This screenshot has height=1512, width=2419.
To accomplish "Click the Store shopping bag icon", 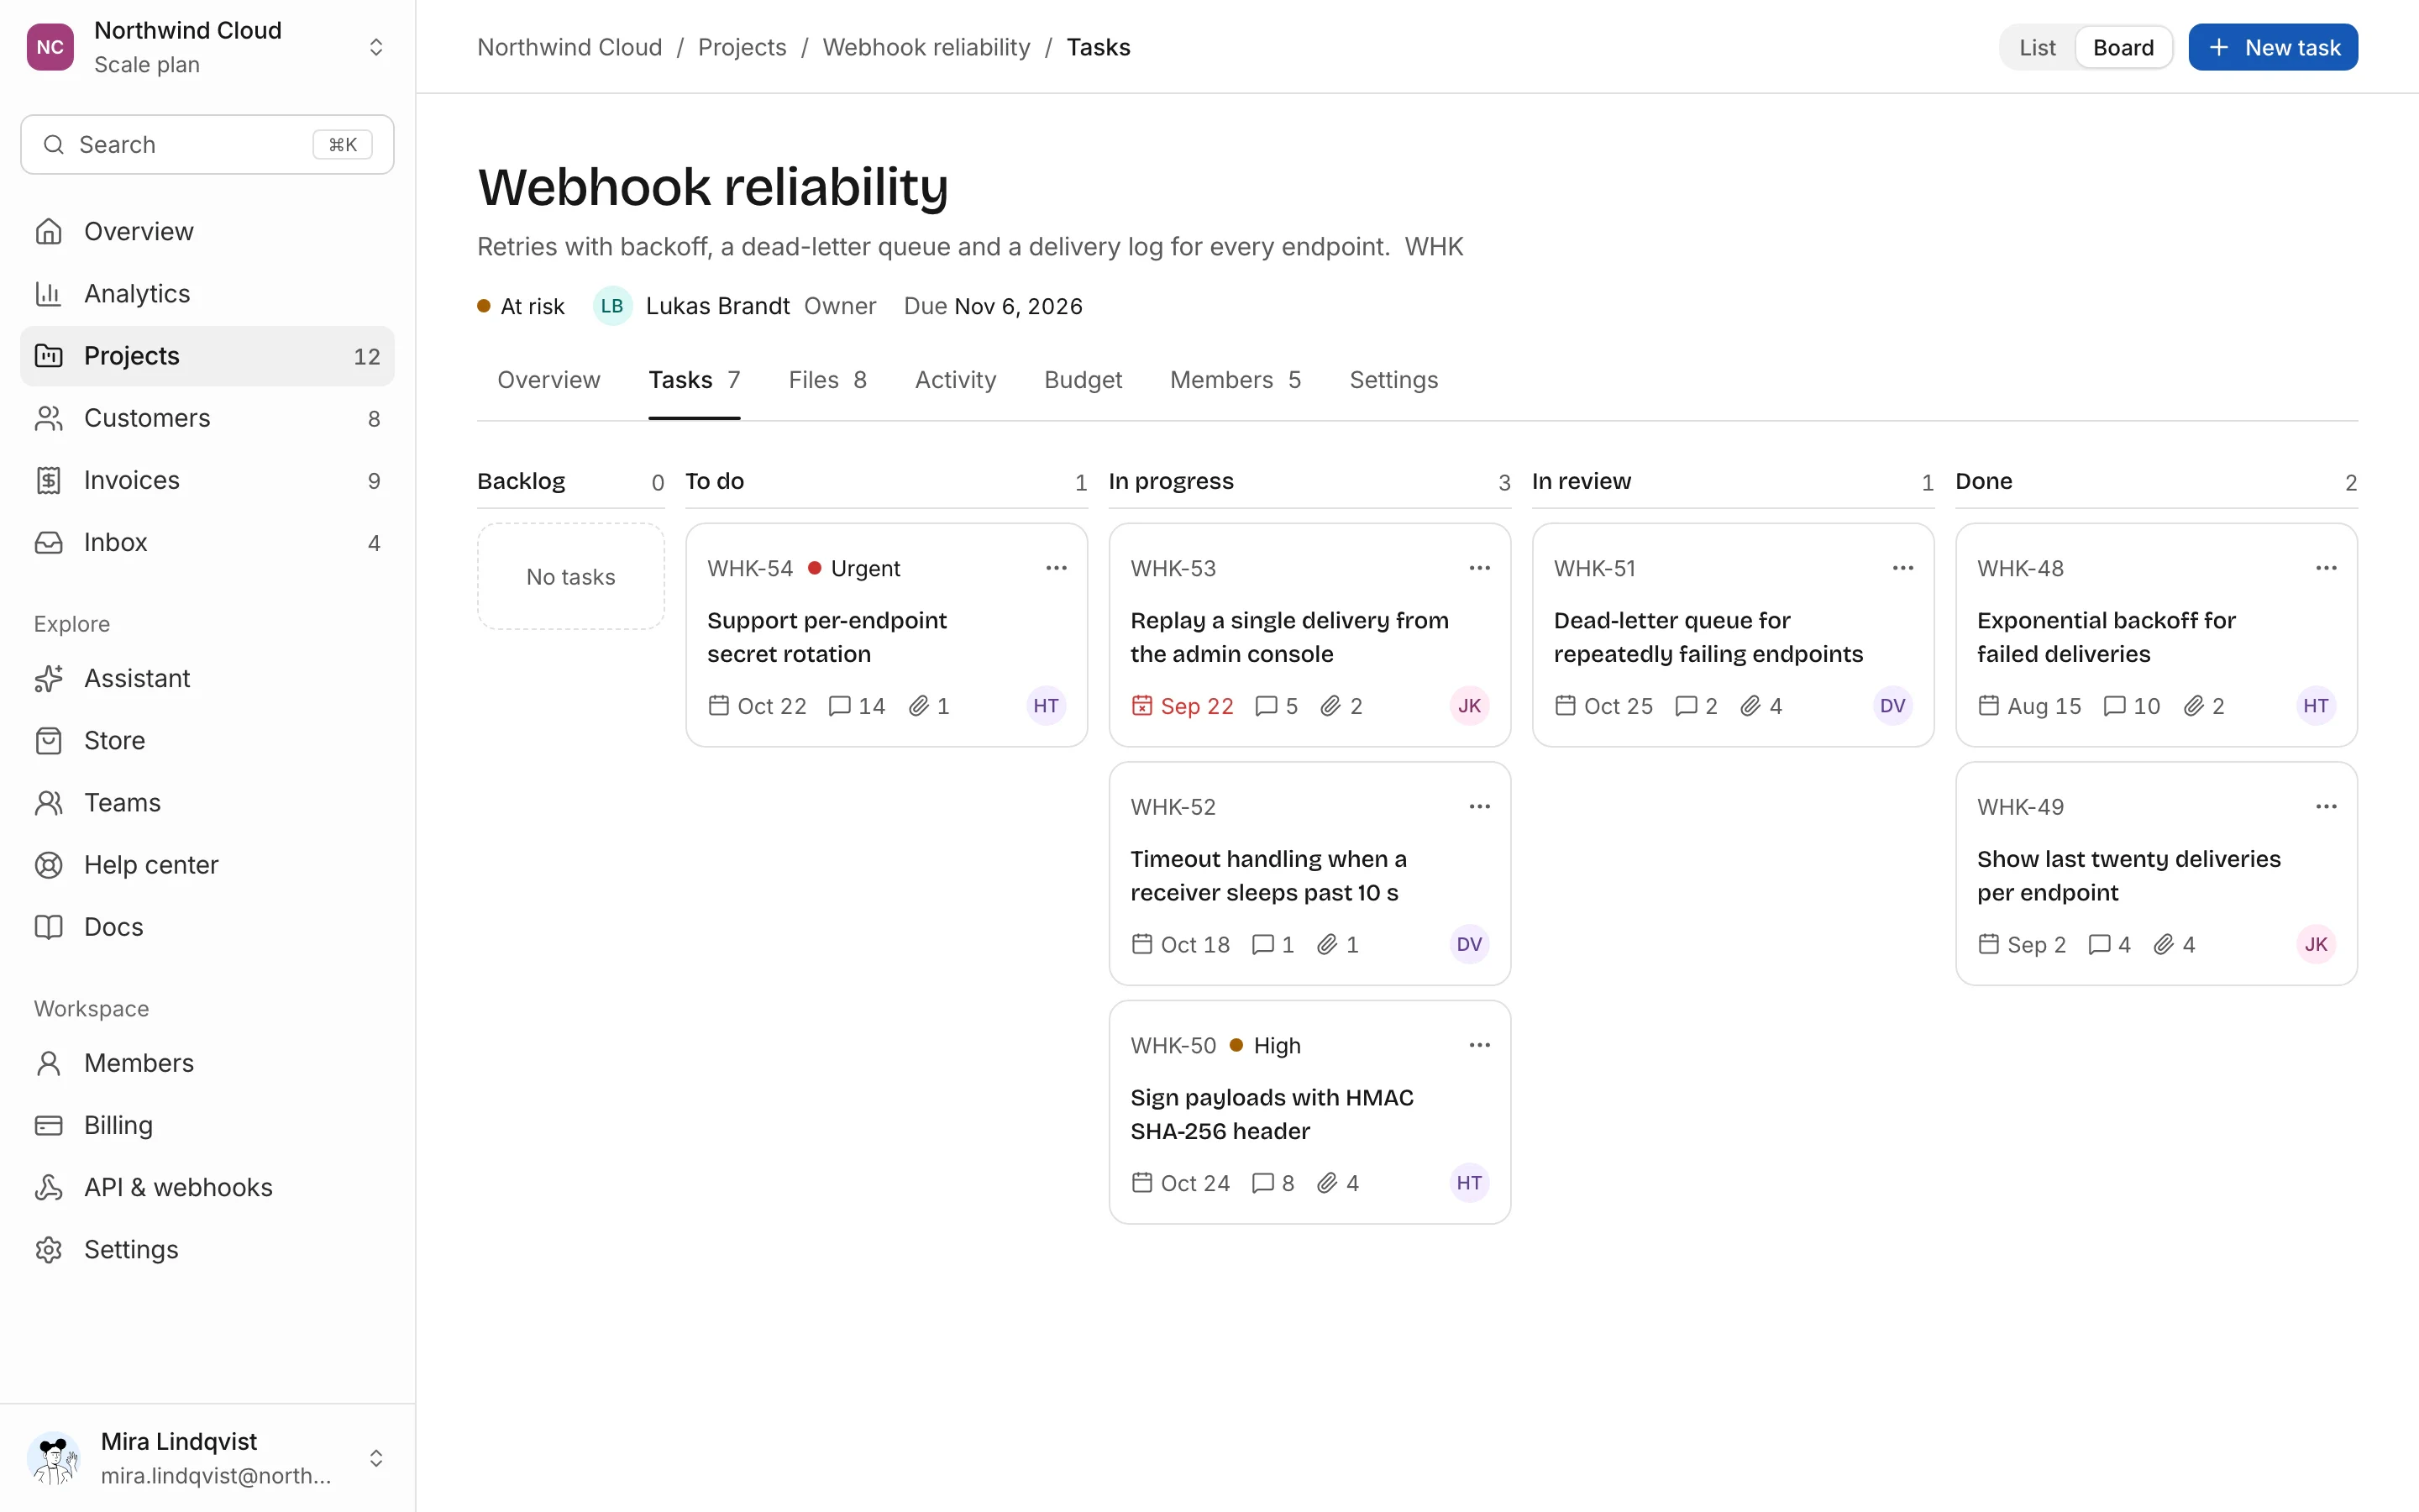I will pos(48,740).
